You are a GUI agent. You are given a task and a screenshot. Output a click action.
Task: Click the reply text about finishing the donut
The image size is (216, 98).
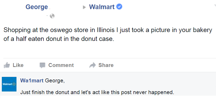[x=97, y=92]
